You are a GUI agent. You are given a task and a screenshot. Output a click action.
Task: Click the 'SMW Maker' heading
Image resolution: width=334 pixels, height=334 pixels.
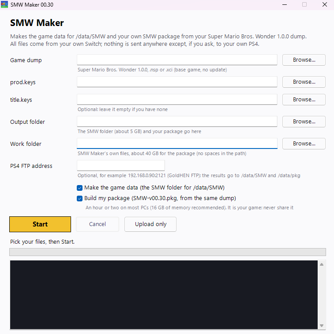[37, 23]
